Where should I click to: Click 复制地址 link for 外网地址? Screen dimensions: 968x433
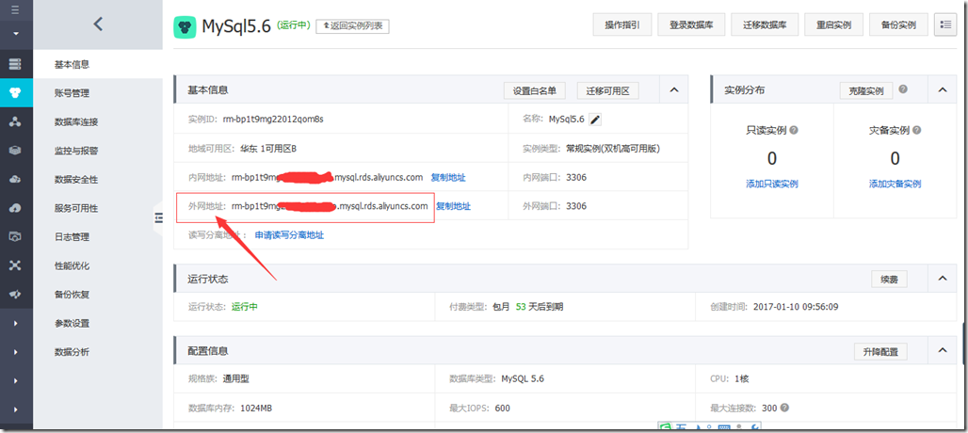453,206
